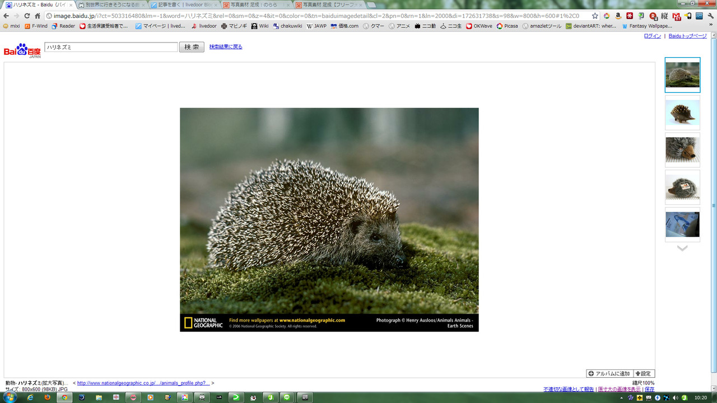717x403 pixels.
Task: Open the Picasa bookmark
Action: coord(507,26)
